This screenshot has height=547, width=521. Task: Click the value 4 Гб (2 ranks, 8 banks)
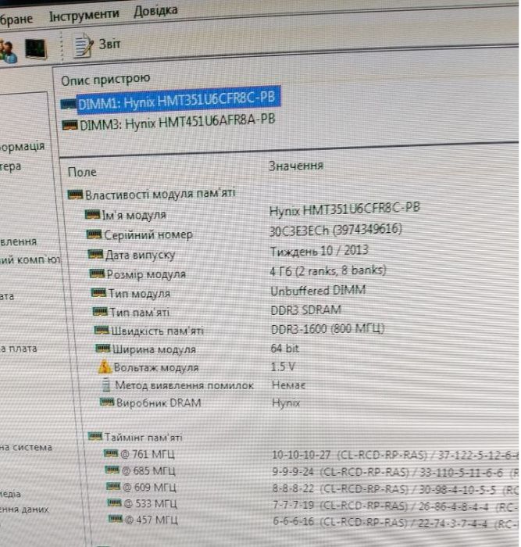pyautogui.click(x=328, y=270)
